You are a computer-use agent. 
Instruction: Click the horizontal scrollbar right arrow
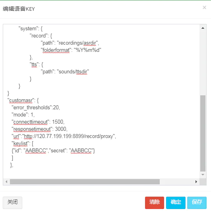pyautogui.click(x=196, y=182)
